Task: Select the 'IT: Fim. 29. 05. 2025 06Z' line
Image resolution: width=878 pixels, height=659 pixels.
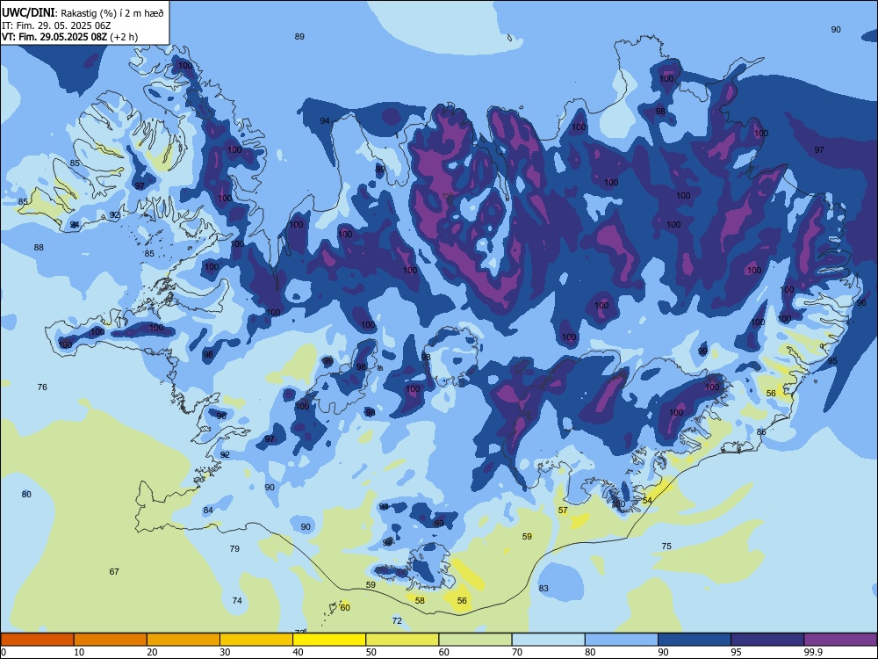Action: click(x=56, y=25)
